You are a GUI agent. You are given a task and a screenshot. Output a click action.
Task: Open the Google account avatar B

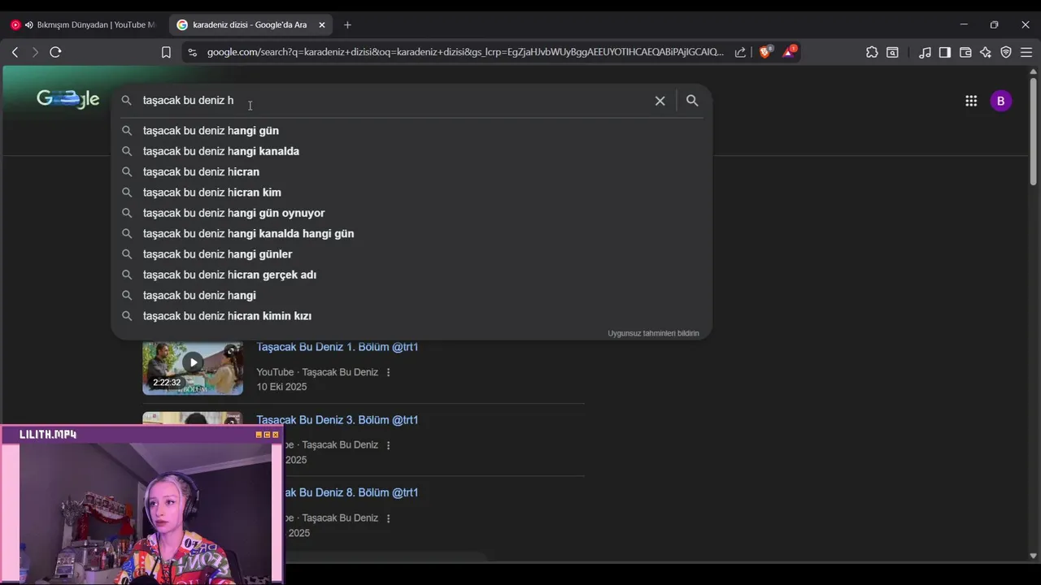coord(1000,101)
